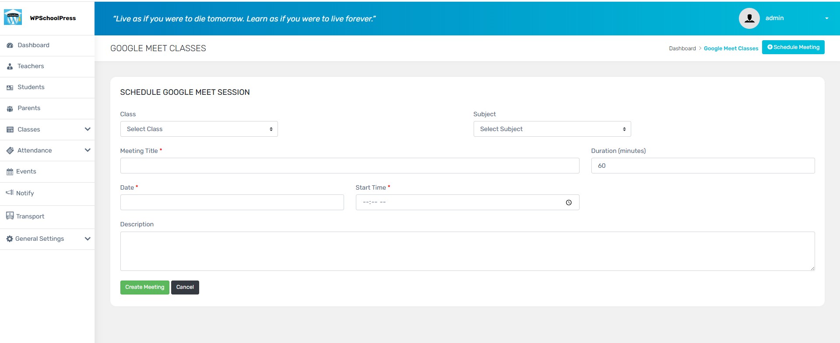Screen dimensions: 840x343
Task: Click into the Date field
Action: click(232, 202)
